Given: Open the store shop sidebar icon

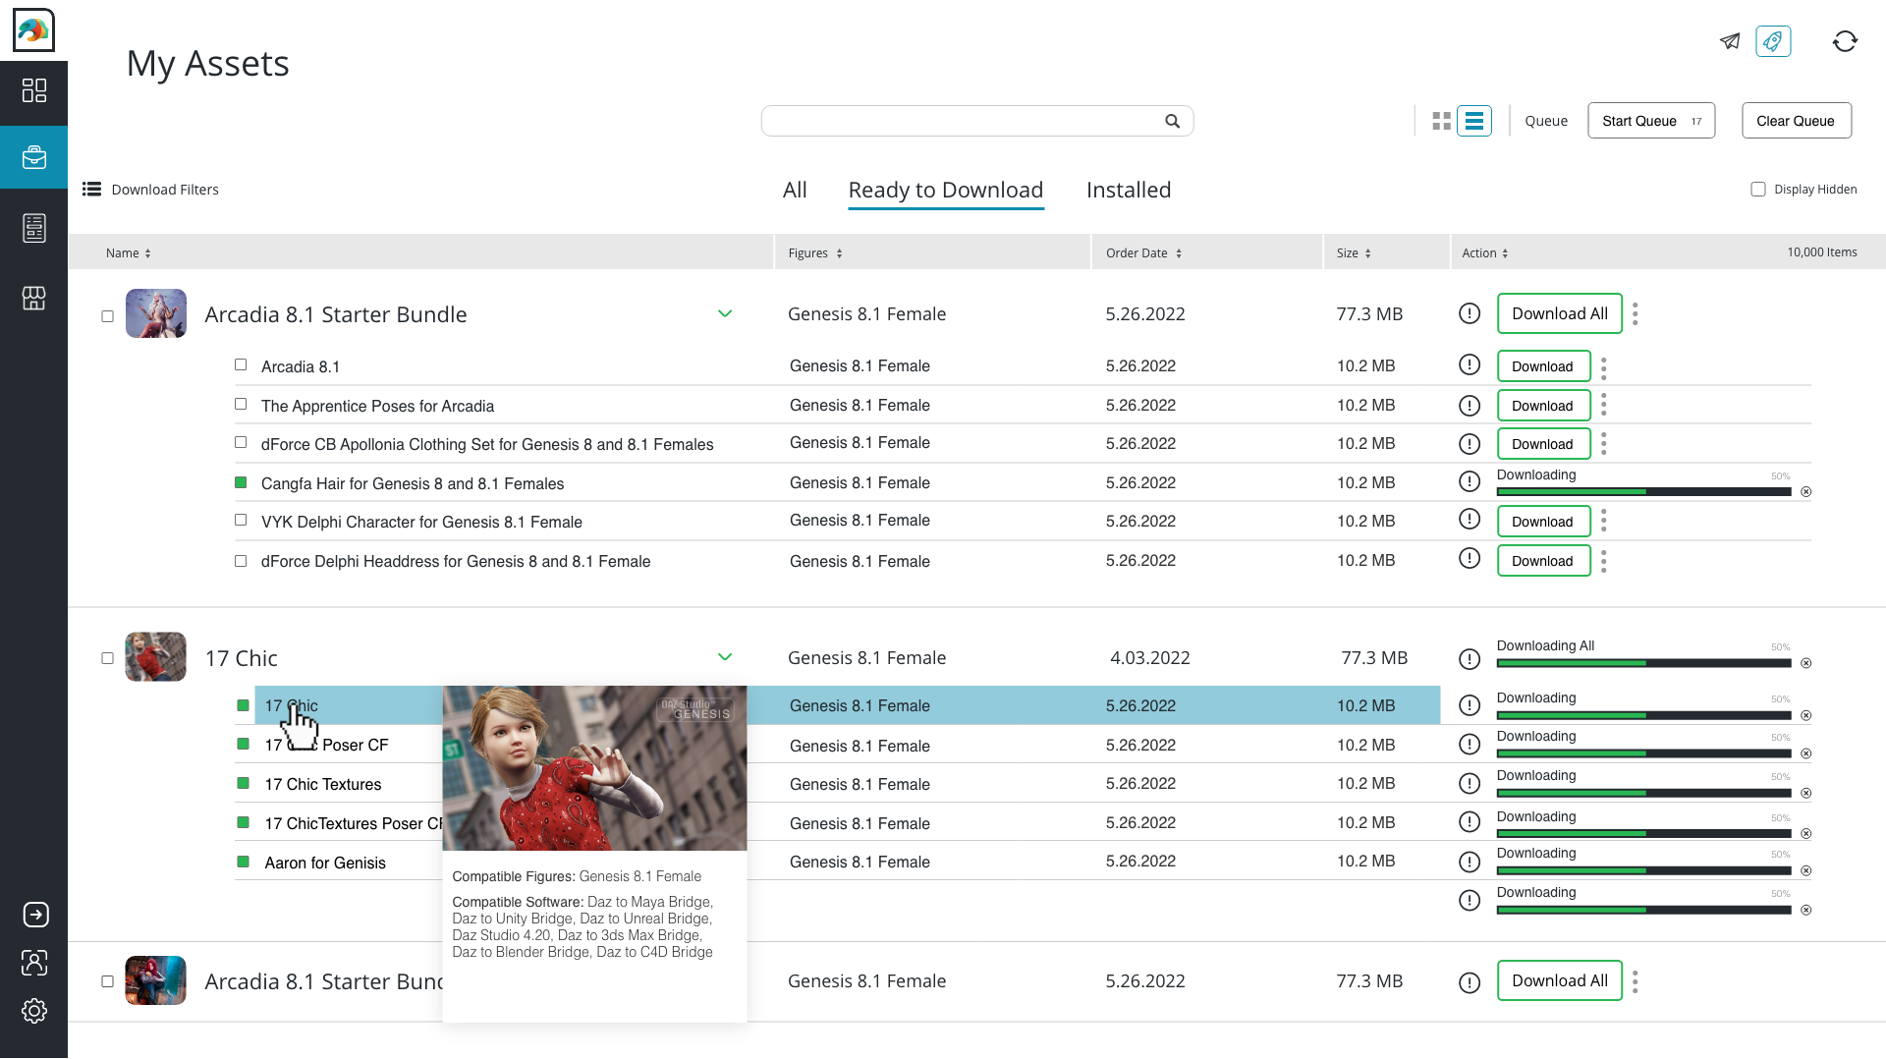Looking at the screenshot, I should (34, 298).
